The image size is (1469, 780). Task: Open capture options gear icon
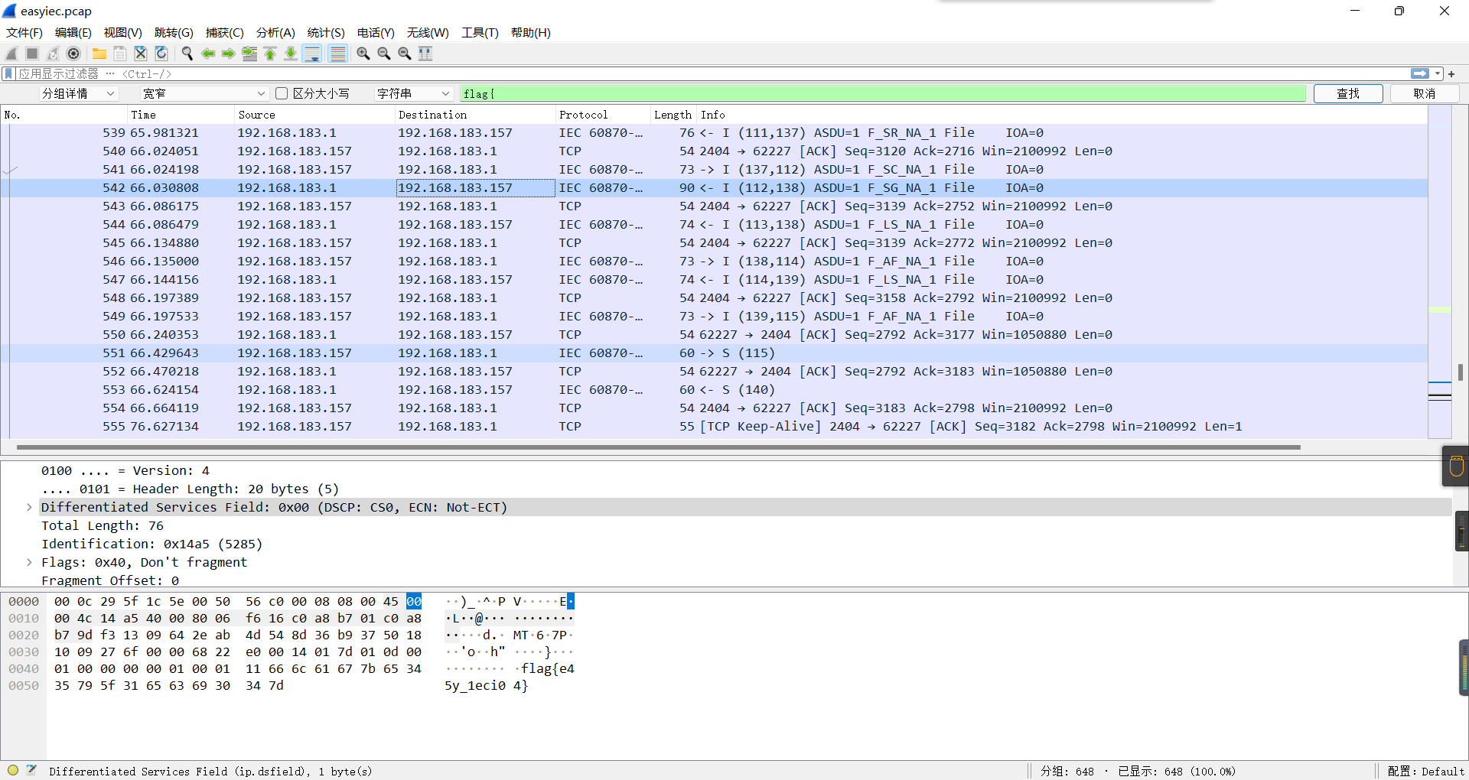click(73, 54)
